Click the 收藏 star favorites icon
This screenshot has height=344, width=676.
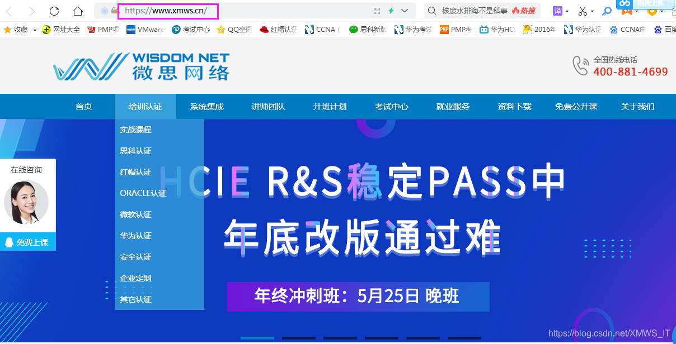pyautogui.click(x=8, y=30)
